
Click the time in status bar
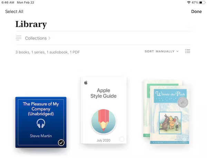pos(8,2)
